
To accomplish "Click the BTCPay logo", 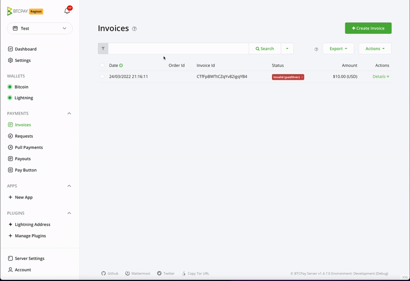I will tap(17, 11).
